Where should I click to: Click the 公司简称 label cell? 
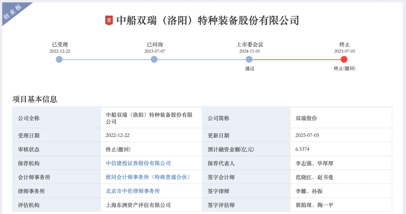(x=246, y=118)
